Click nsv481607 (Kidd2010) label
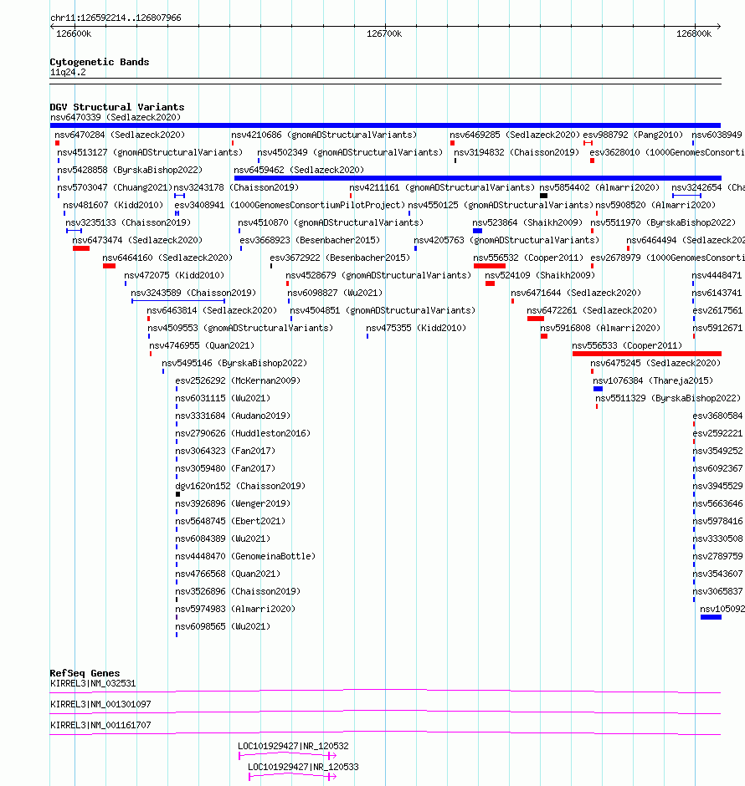The width and height of the screenshot is (745, 786). tap(113, 205)
